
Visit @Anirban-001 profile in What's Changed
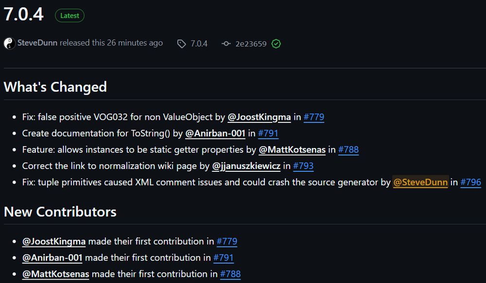(215, 133)
